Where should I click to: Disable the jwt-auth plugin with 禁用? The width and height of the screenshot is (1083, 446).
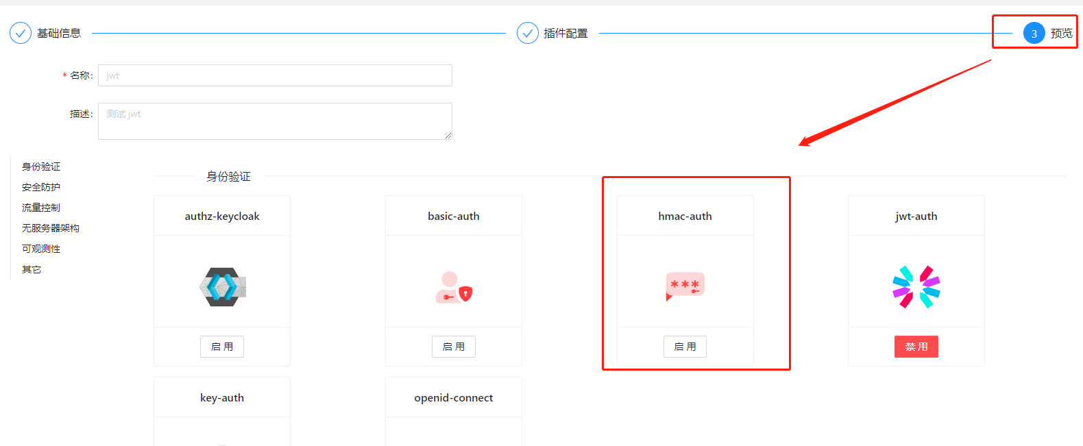[x=916, y=347]
